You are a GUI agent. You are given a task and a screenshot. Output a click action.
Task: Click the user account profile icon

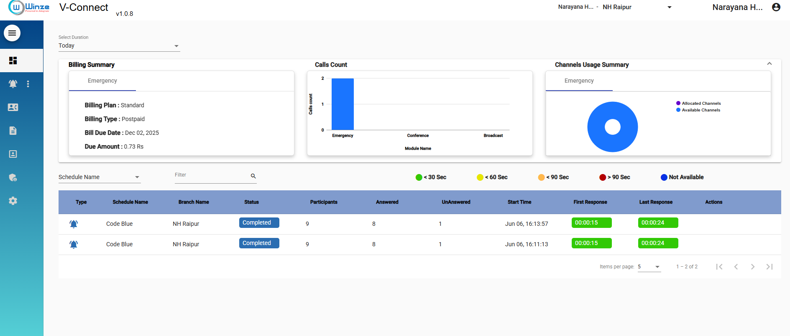776,7
